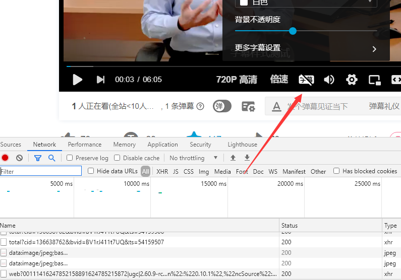Enable Disable cache checkbox
Viewport: 401px width, 280px height.
[117, 158]
